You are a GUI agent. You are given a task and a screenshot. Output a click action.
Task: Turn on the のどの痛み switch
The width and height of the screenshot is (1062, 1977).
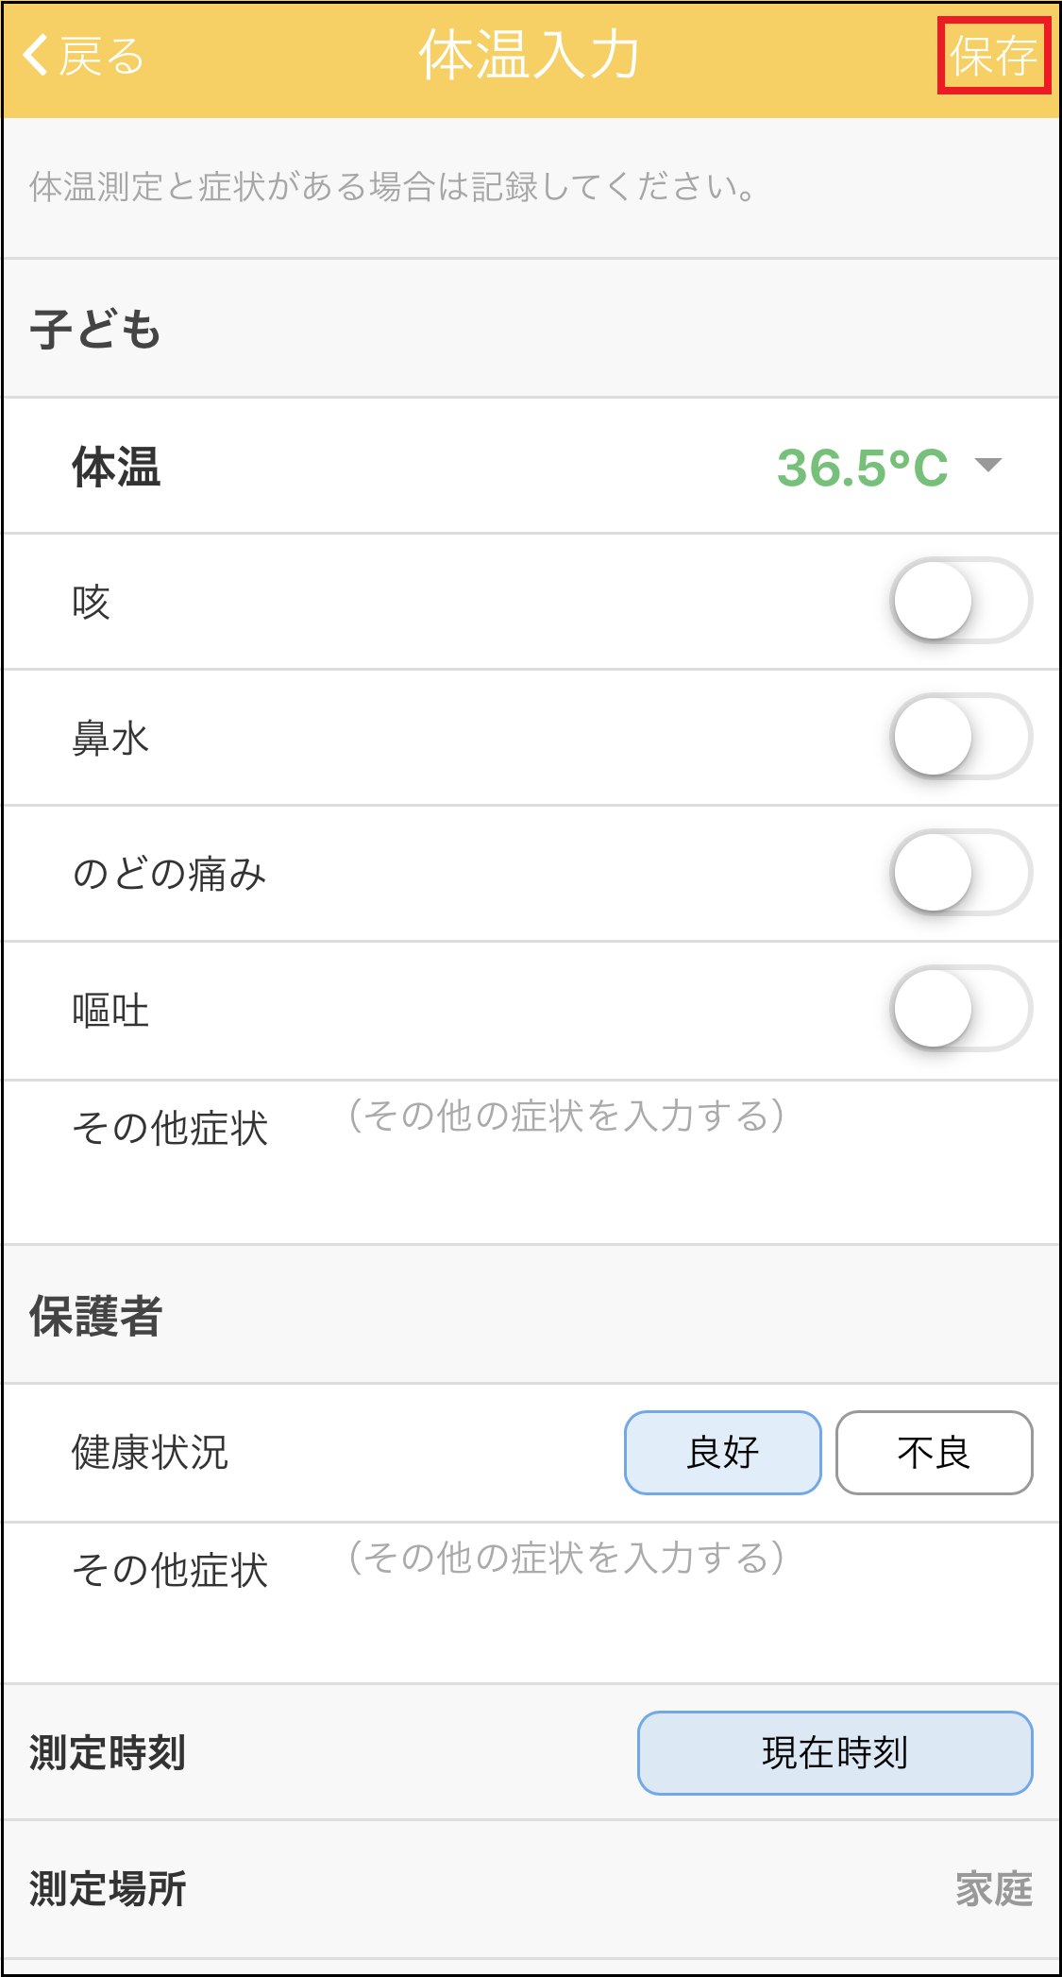point(960,873)
